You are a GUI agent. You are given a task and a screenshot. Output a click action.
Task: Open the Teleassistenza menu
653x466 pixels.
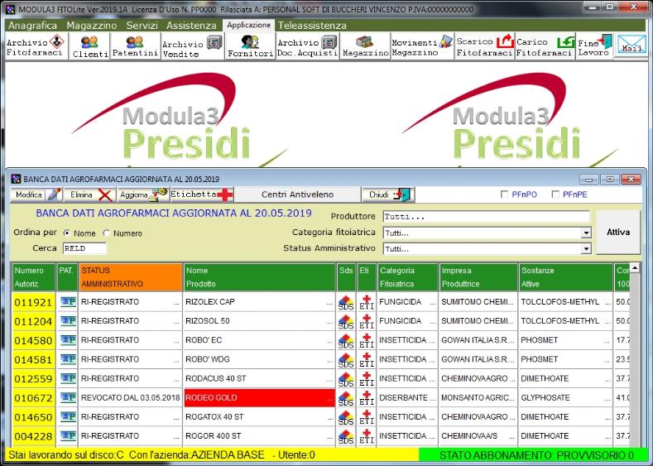tap(312, 26)
